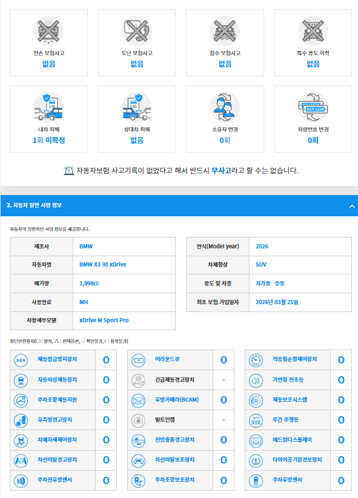
Task: Click the 차량세부모델 row header
Action: coord(42,320)
